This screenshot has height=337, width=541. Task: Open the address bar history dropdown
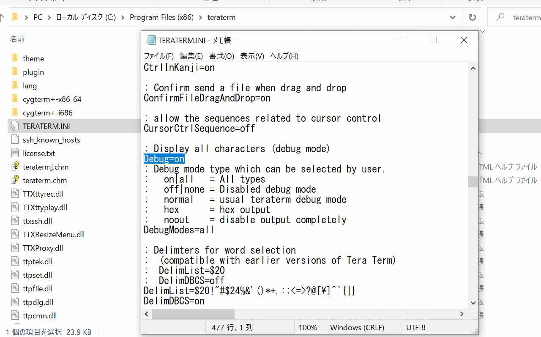(453, 17)
